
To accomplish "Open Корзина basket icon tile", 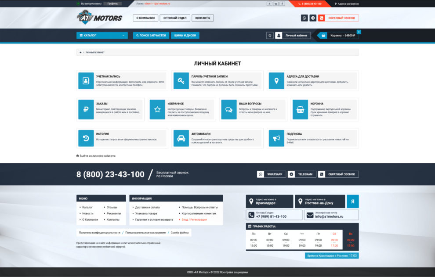I will pos(300,109).
